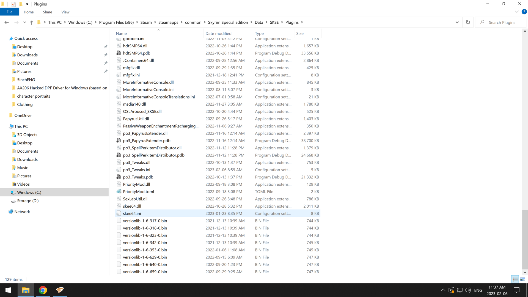Expand the ribbon with the chevron
The height and width of the screenshot is (297, 528).
point(517,12)
